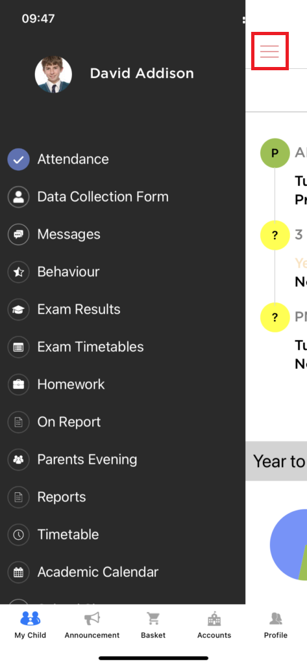Viewport: 307px width, 666px height.
Task: Open the Reports menu item
Action: pyautogui.click(x=47, y=497)
